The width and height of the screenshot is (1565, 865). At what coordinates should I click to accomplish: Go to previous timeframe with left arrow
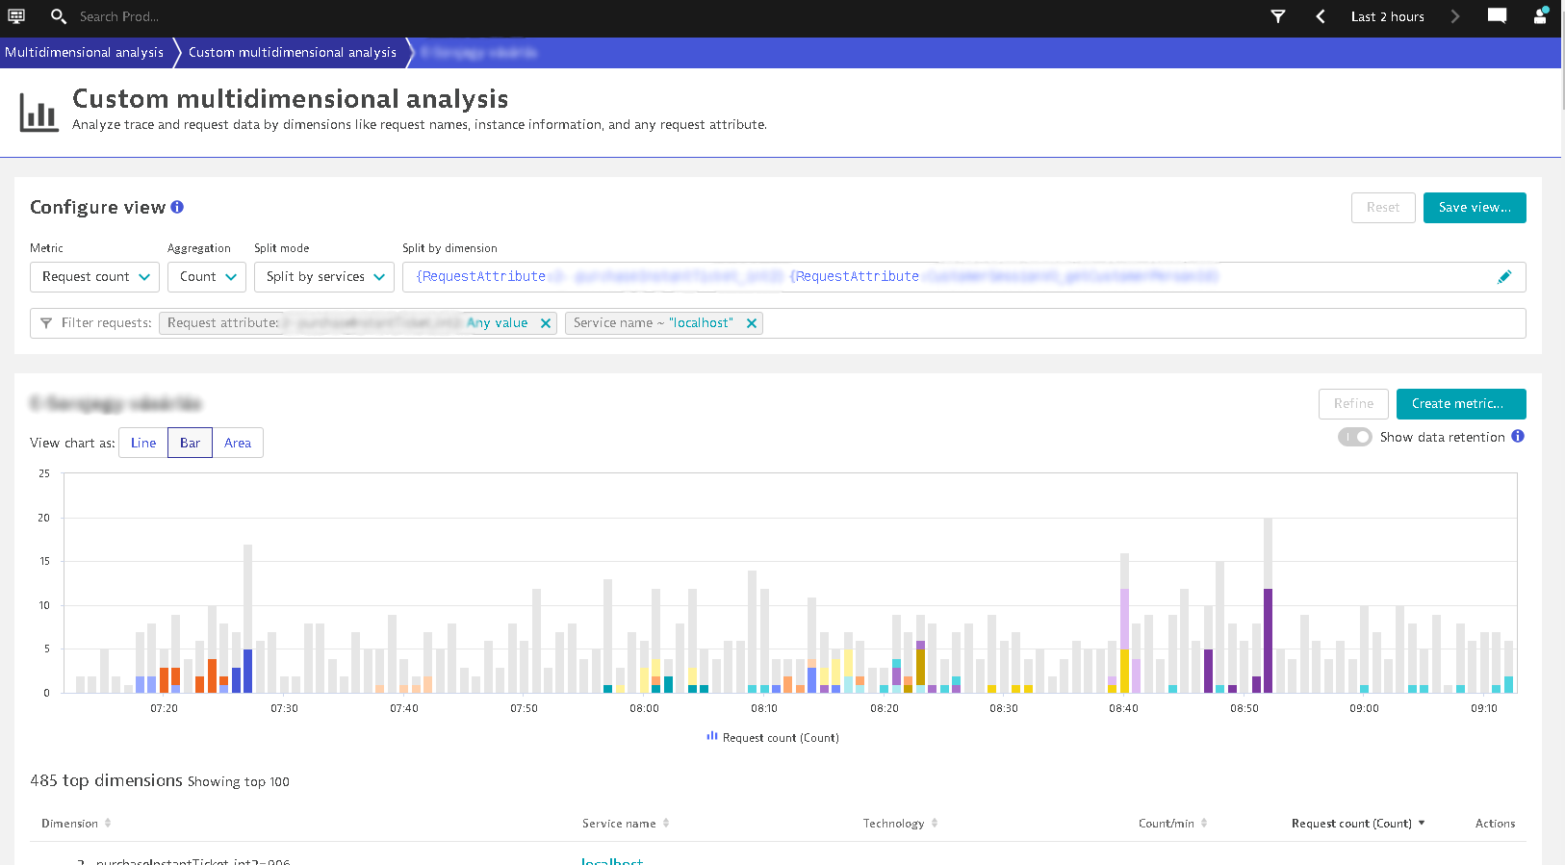tap(1321, 16)
